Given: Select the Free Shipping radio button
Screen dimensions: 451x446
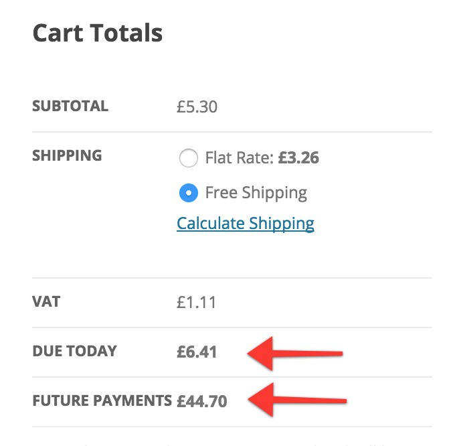Looking at the screenshot, I should [x=189, y=194].
